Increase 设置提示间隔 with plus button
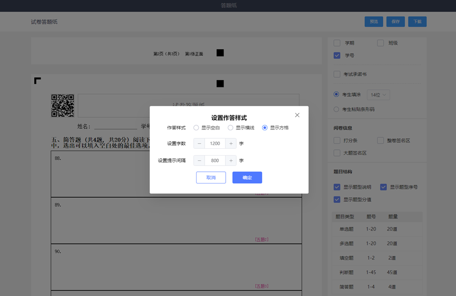The image size is (456, 296). click(x=231, y=160)
